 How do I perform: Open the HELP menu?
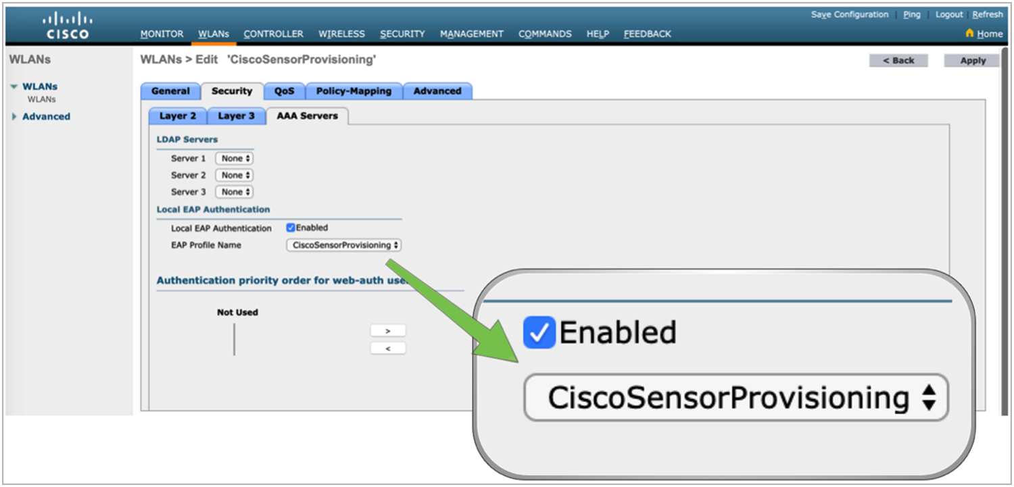click(598, 34)
